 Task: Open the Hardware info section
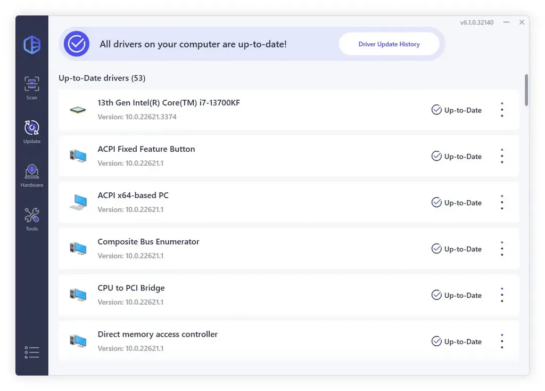click(31, 176)
